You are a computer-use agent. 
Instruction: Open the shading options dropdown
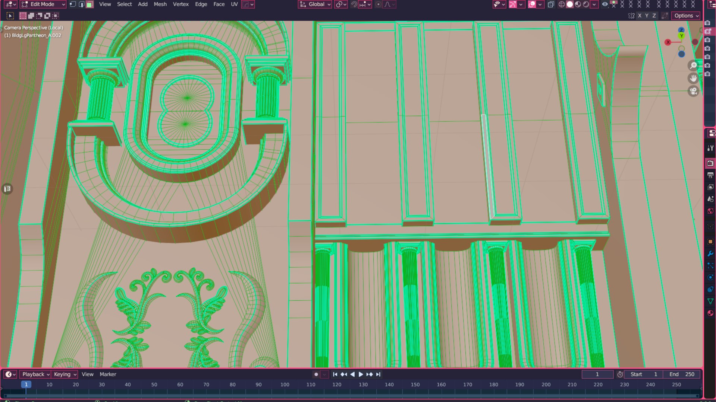(594, 4)
